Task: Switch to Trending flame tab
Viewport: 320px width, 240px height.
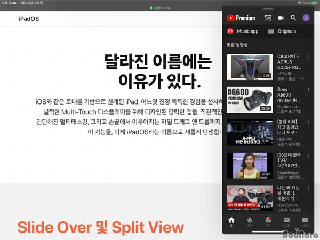Action: (250, 221)
